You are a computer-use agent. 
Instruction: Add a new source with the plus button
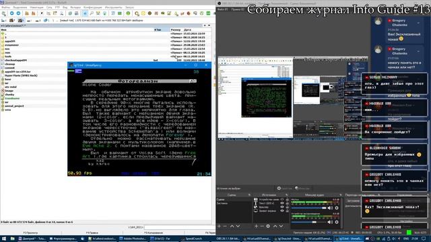256,226
